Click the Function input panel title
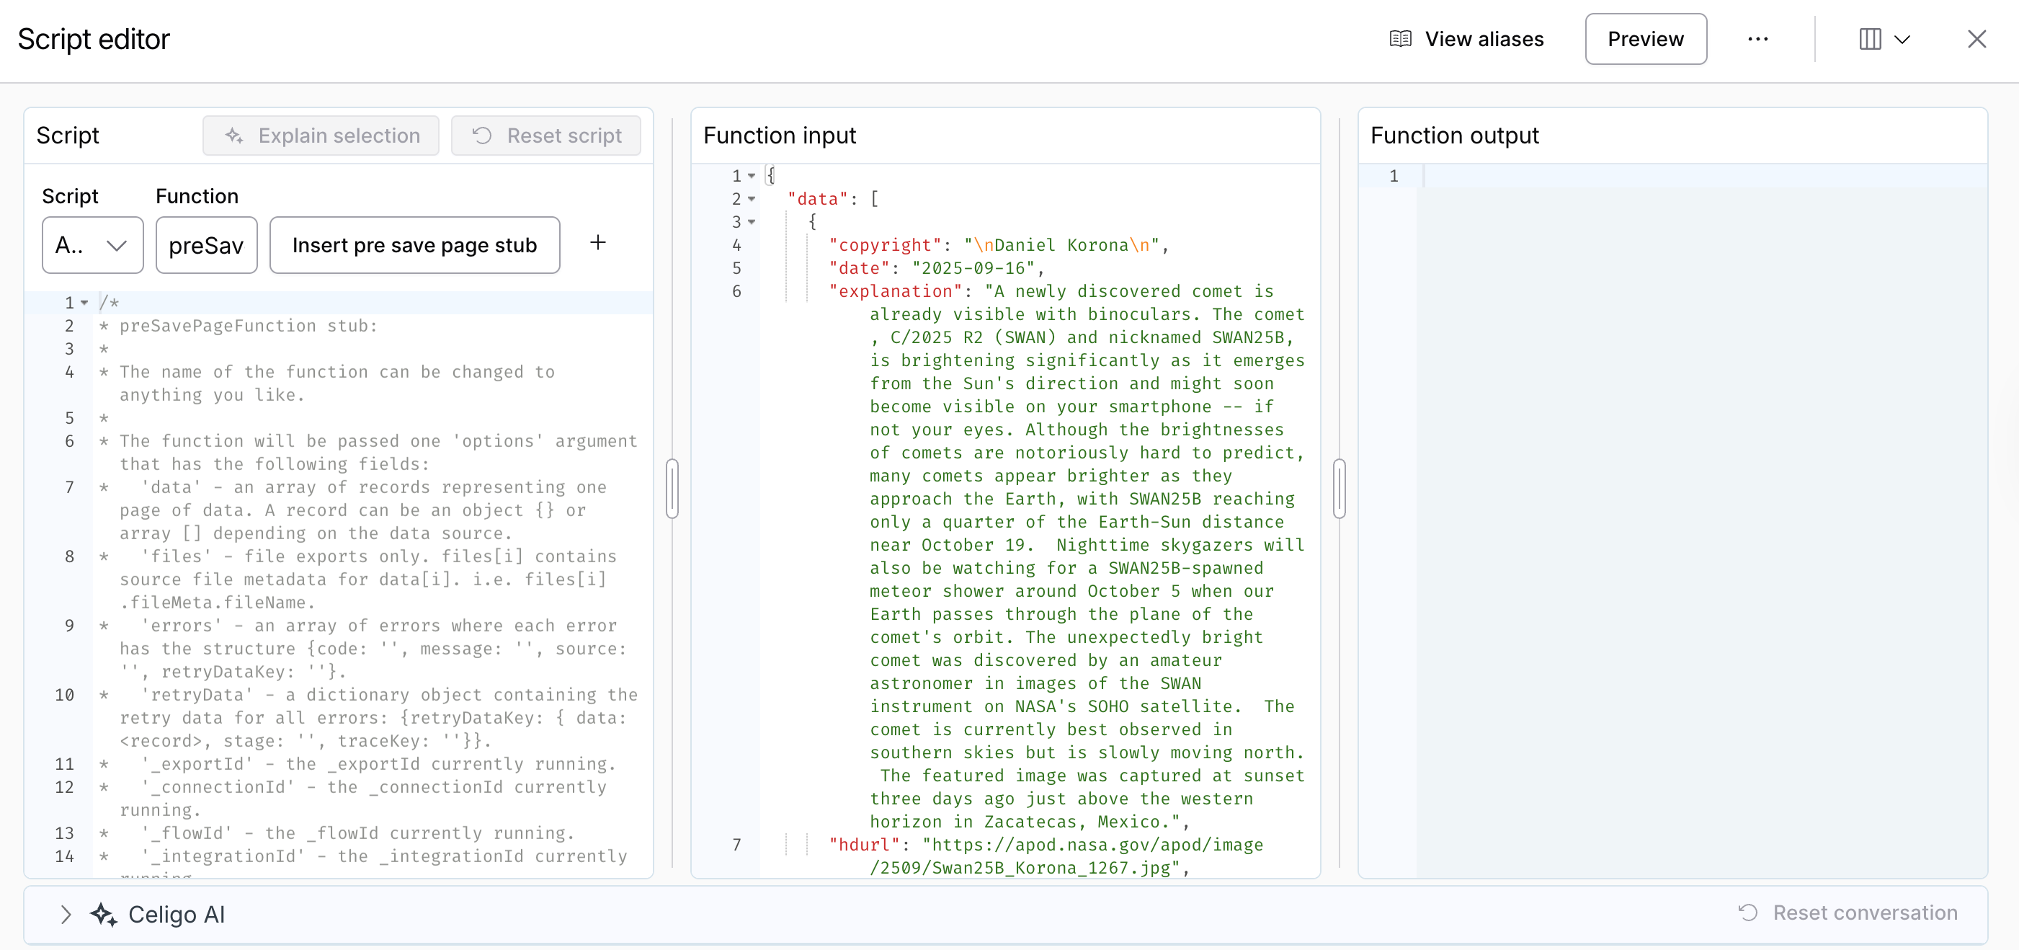Screen dimensions: 2019x950 coord(780,136)
